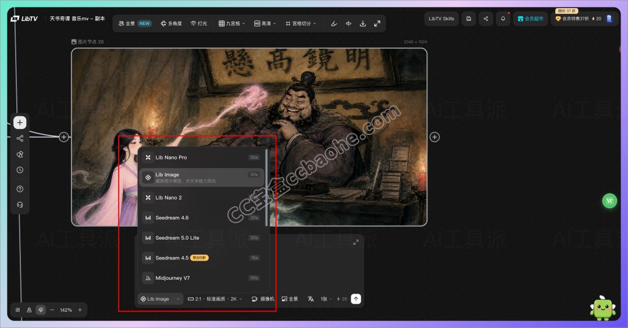Open history clock icon in sidebar
Screen dimensions: 628x328
[x=20, y=170]
